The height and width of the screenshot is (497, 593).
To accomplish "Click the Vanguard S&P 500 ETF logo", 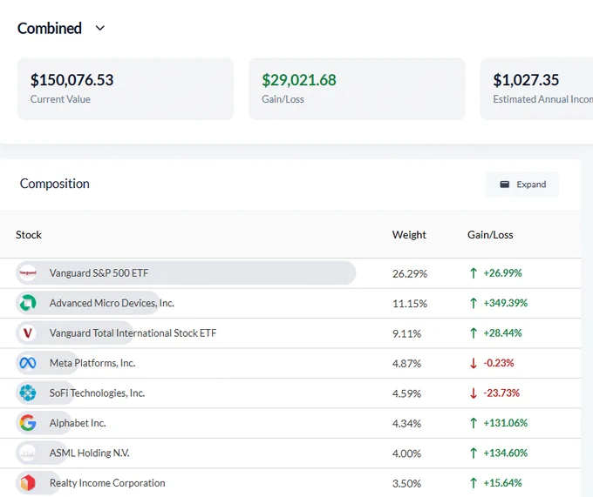I will tap(28, 272).
